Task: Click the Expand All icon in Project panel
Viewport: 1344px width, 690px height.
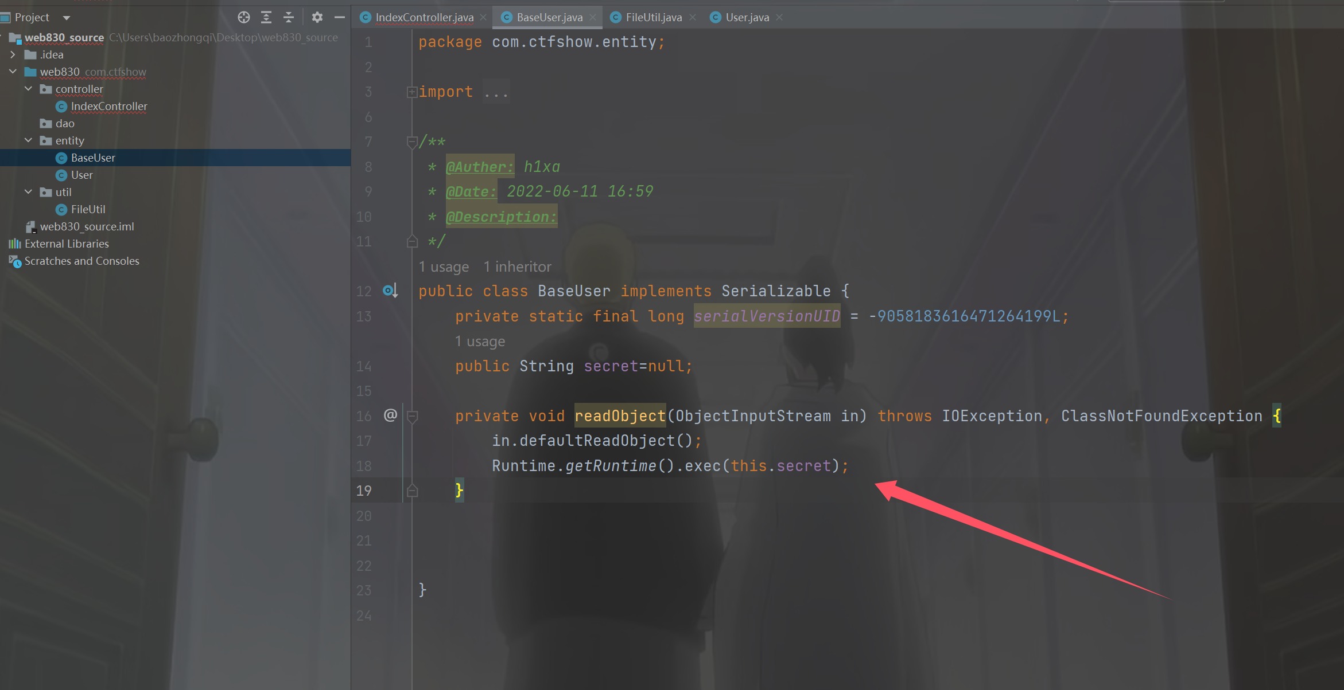Action: 266,17
